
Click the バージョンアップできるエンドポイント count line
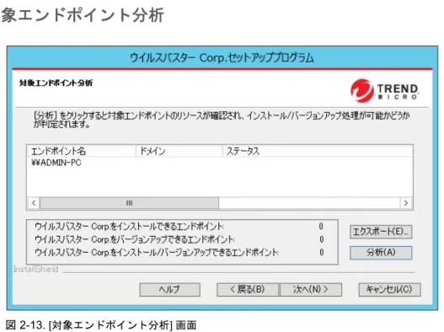[179, 239]
